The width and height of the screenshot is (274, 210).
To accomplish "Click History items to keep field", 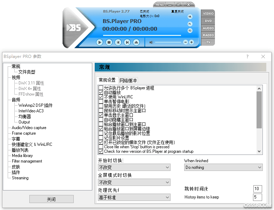I will pos(258,197).
